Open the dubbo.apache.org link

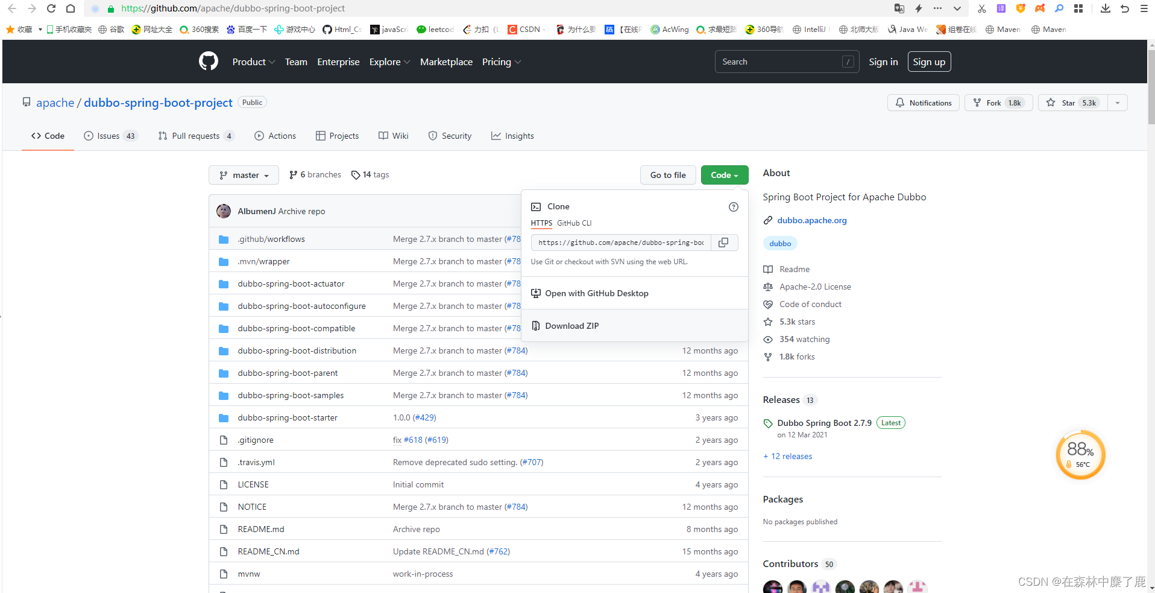pyautogui.click(x=811, y=221)
